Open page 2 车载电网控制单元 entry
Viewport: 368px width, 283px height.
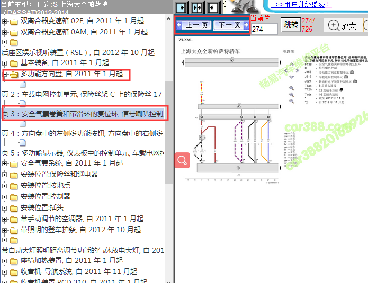82,94
